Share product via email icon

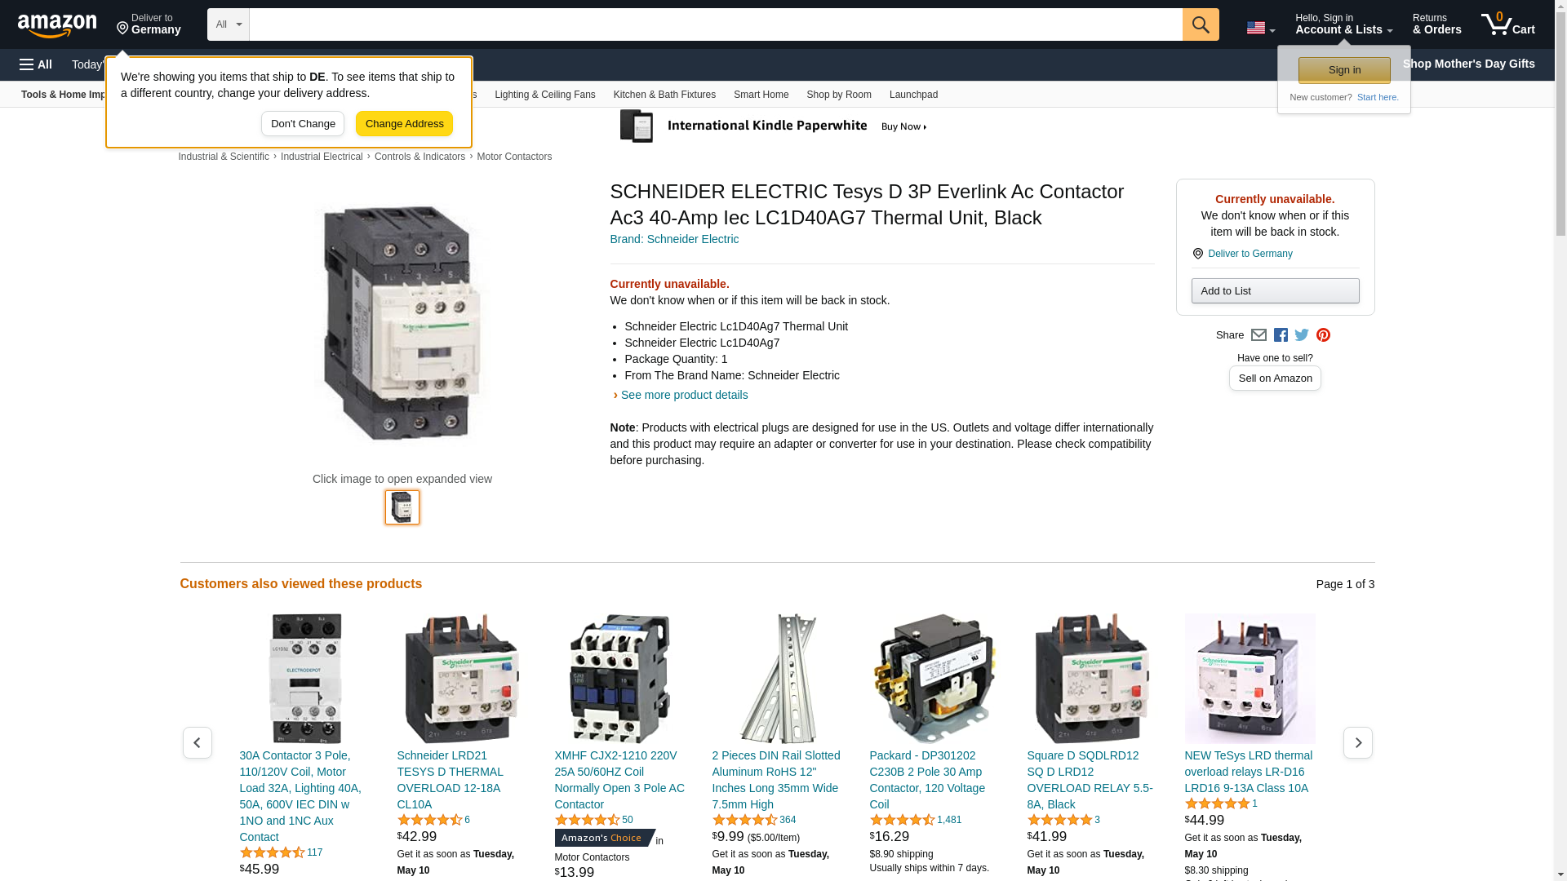tap(1258, 335)
